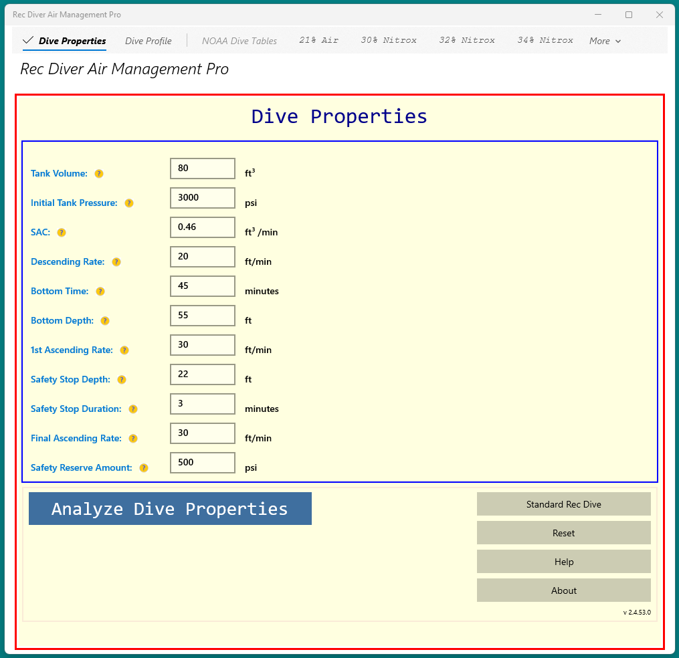679x658 pixels.
Task: Select the 32% Nitrox tab
Action: (x=467, y=40)
